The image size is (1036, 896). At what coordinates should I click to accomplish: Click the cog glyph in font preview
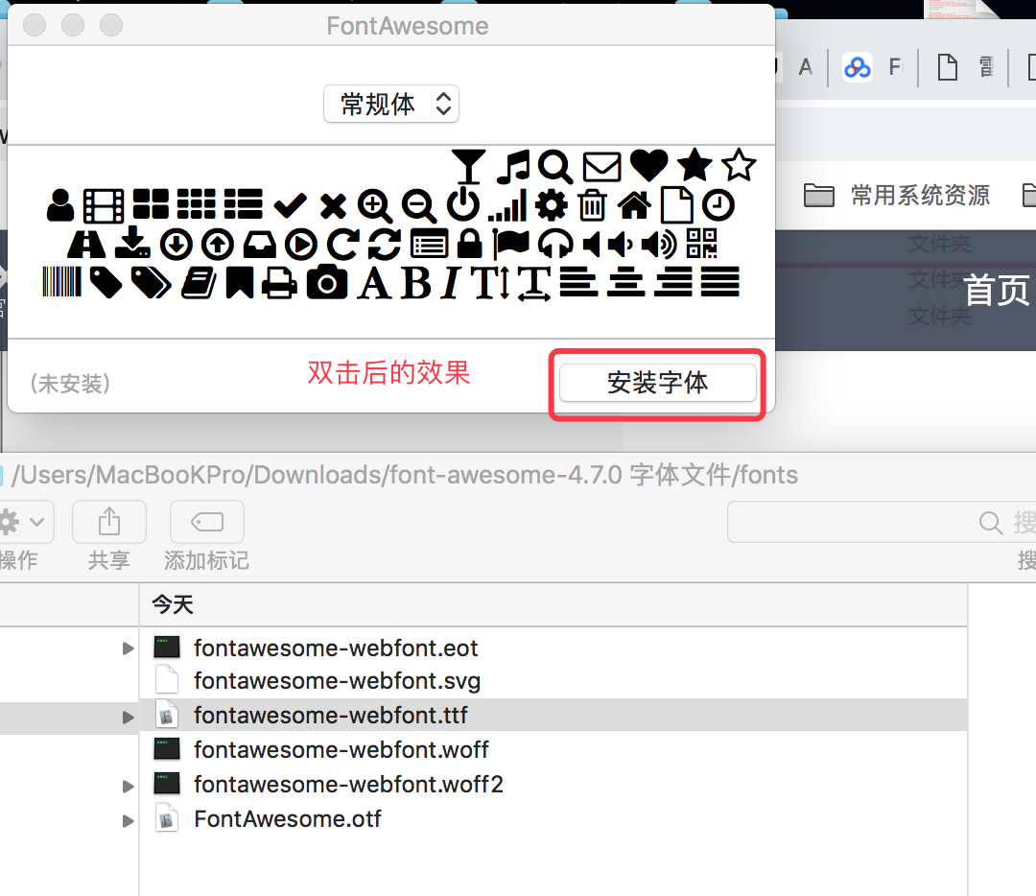click(x=551, y=205)
